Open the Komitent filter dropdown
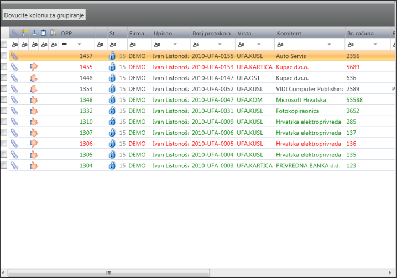Screen dimensions: 397x278 coord(329,44)
